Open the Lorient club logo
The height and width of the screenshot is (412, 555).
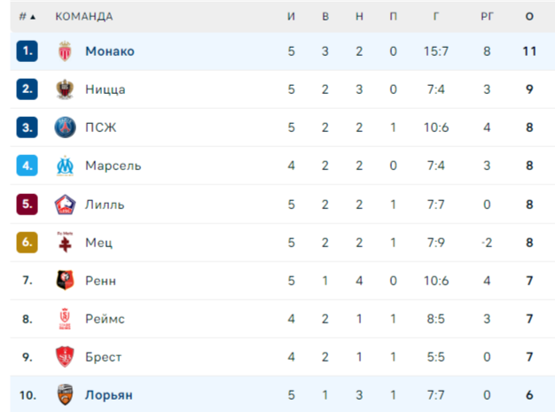tap(65, 394)
